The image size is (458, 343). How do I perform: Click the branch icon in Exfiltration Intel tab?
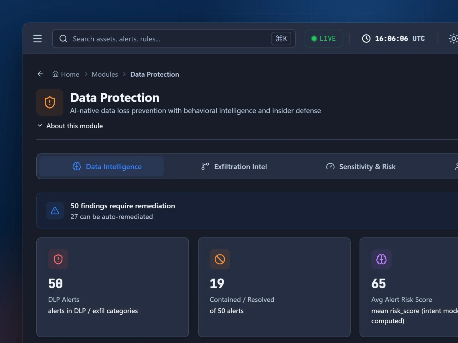click(205, 166)
